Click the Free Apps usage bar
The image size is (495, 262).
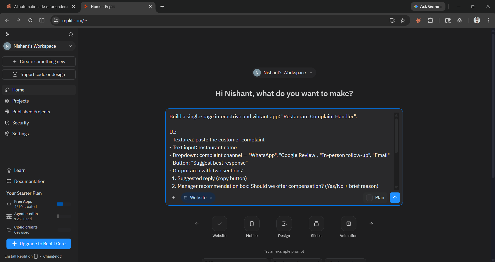(64, 204)
